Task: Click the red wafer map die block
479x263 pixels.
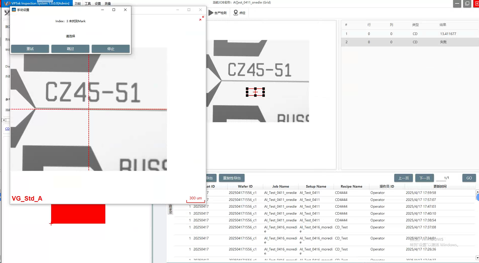Action: tap(78, 214)
